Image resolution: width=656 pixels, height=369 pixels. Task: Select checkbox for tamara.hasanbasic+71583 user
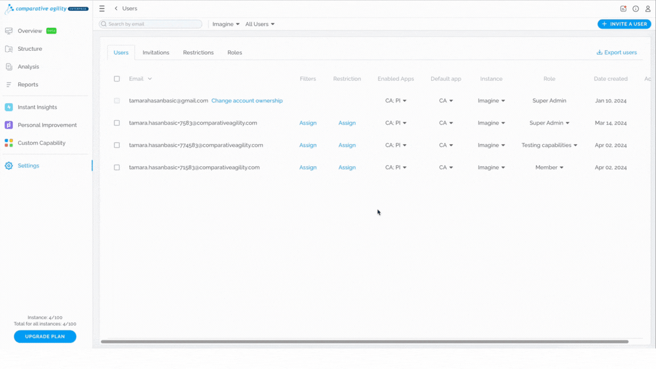117,167
